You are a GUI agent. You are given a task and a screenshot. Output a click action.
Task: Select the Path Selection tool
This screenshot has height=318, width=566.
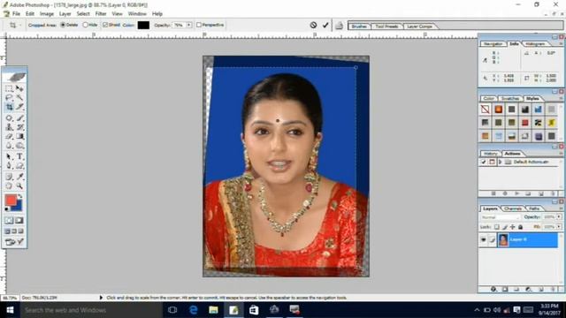[x=9, y=156]
